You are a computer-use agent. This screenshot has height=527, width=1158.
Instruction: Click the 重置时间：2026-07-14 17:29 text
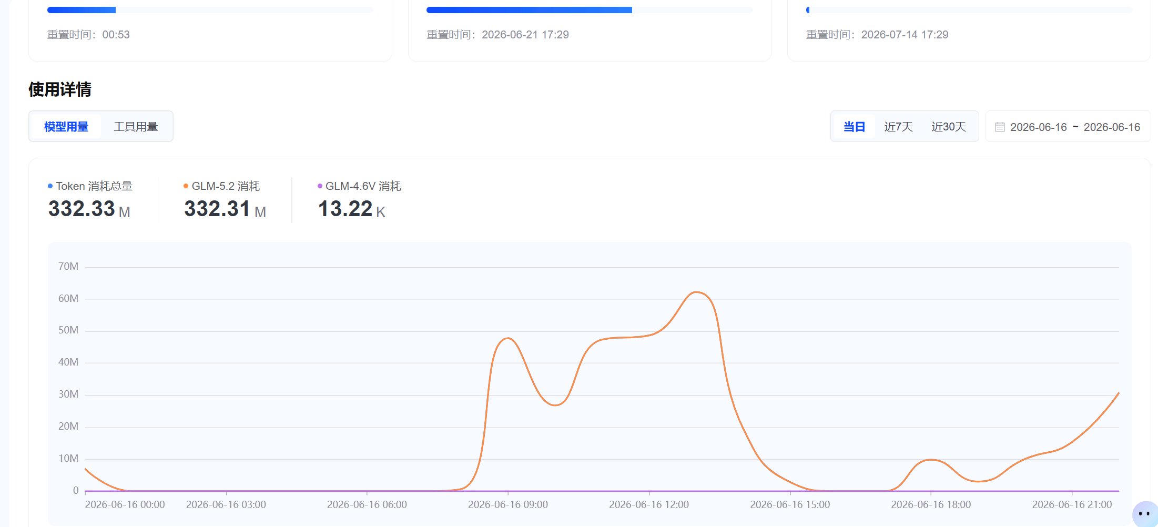pos(877,35)
